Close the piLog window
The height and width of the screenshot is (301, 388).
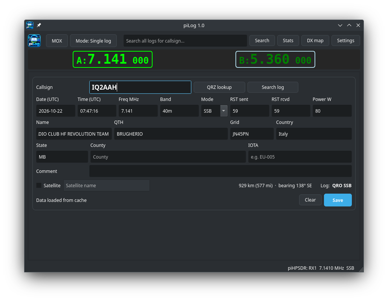click(x=358, y=25)
